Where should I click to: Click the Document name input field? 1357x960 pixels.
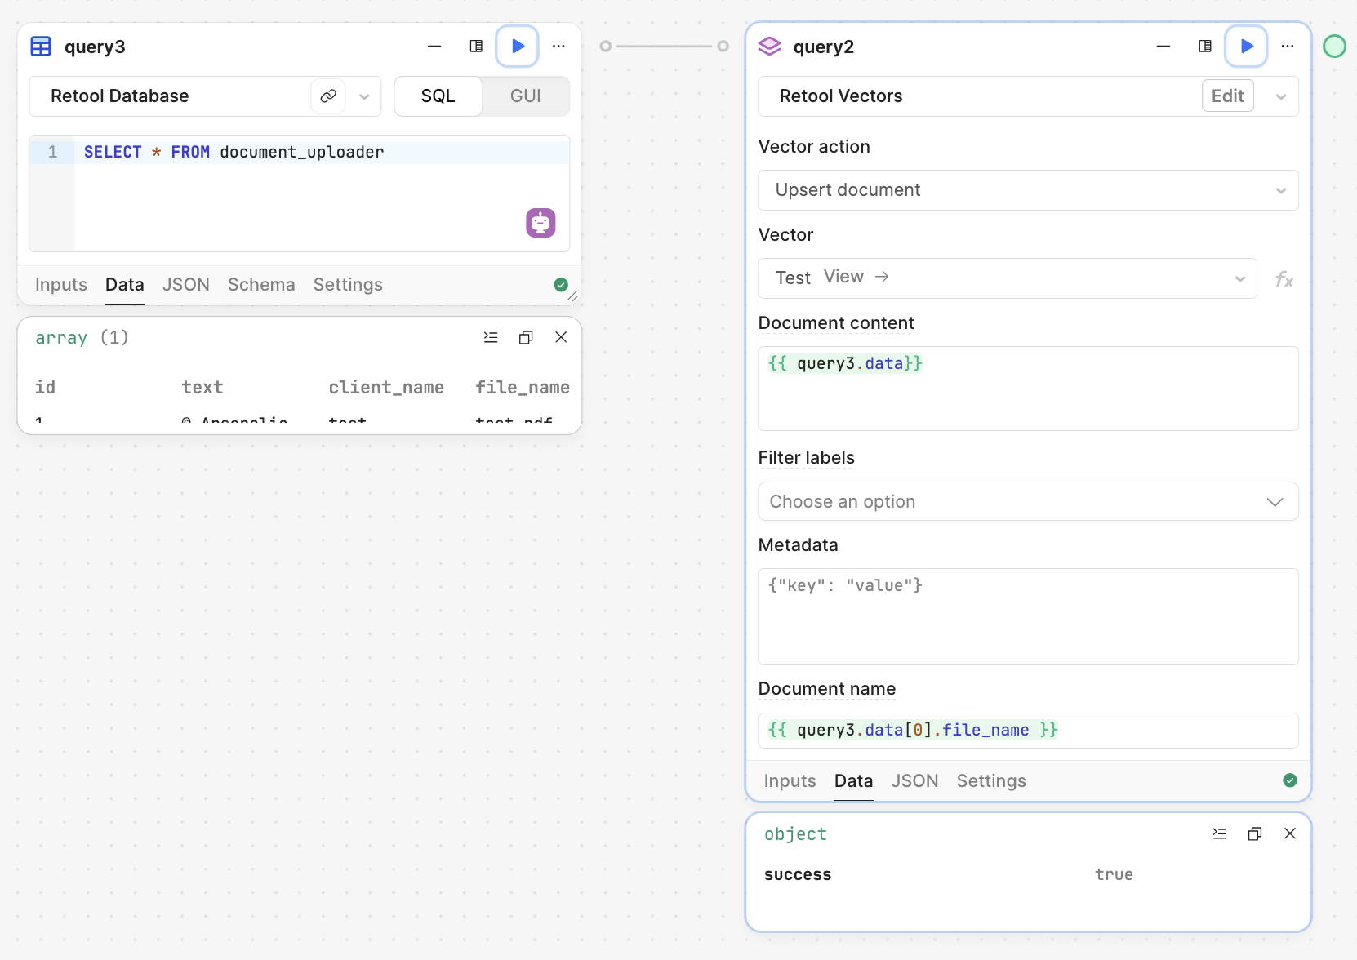1028,731
